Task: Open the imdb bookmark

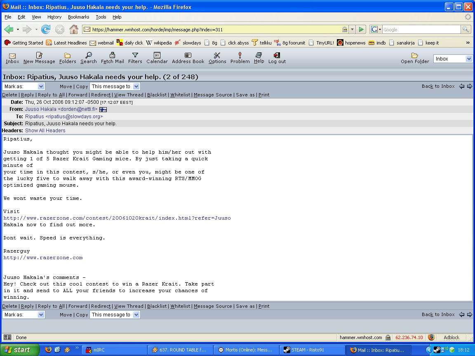Action: (x=377, y=43)
